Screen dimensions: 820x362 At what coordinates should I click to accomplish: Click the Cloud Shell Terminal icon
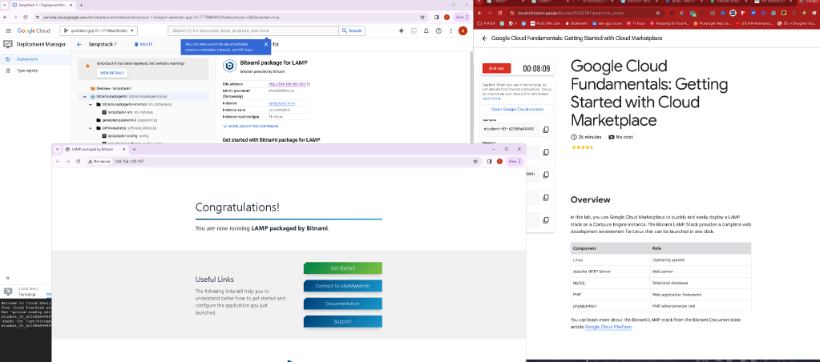pyautogui.click(x=8, y=292)
